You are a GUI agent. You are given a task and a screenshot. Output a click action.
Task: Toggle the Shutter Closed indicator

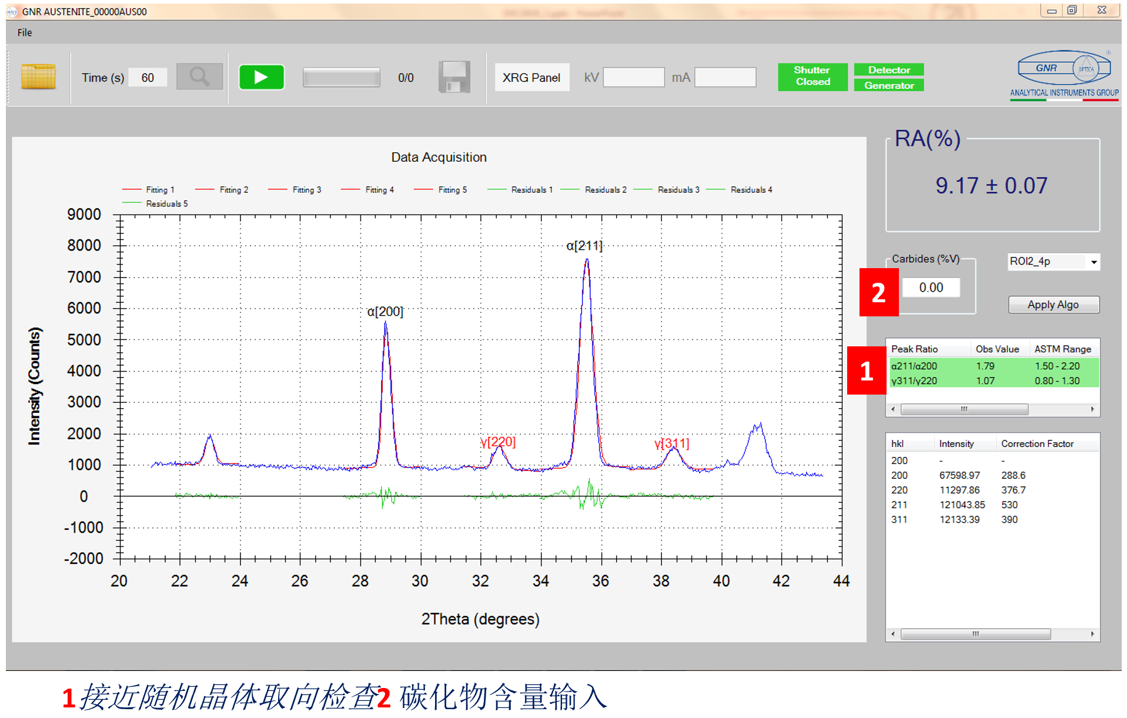pos(812,76)
